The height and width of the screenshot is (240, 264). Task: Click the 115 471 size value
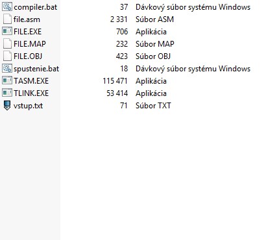115,81
